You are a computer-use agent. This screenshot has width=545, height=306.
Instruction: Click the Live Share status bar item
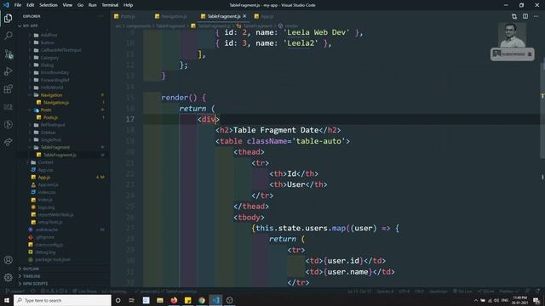[x=85, y=292]
